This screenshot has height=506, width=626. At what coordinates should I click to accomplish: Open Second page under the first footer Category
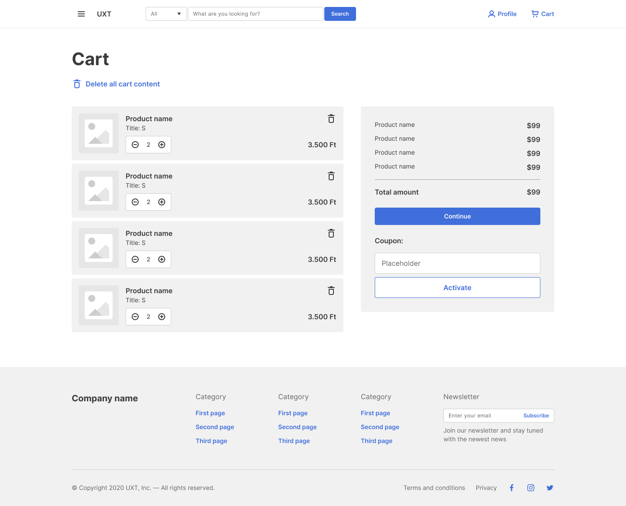[215, 427]
